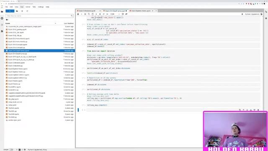Sort files by Last Modified column header
The width and height of the screenshot is (268, 151).
point(69,23)
